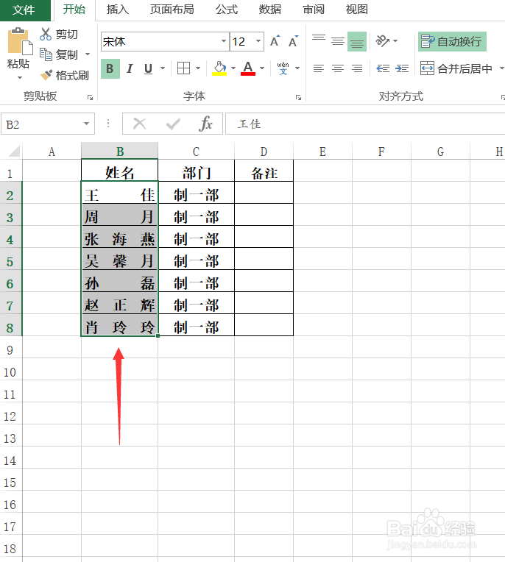Viewport: 505px width, 562px height.
Task: Select column B header
Action: [120, 152]
